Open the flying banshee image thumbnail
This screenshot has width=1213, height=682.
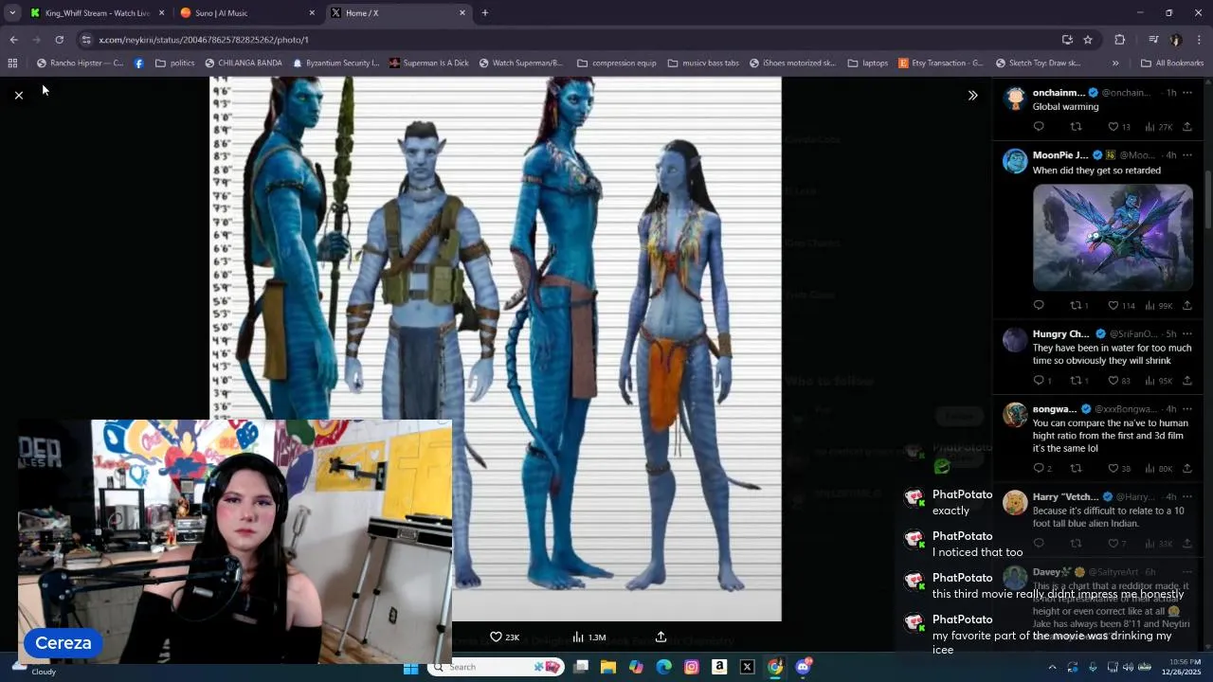tap(1113, 237)
